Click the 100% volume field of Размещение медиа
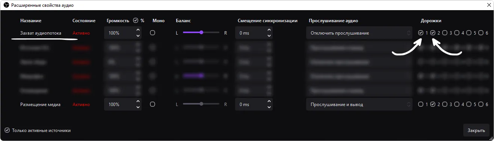Screen dimensions: 494x141 click(119, 104)
